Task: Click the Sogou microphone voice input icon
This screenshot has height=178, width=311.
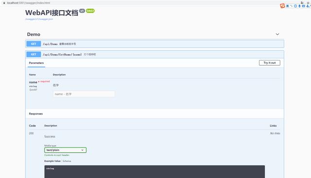Action: [299, 6]
